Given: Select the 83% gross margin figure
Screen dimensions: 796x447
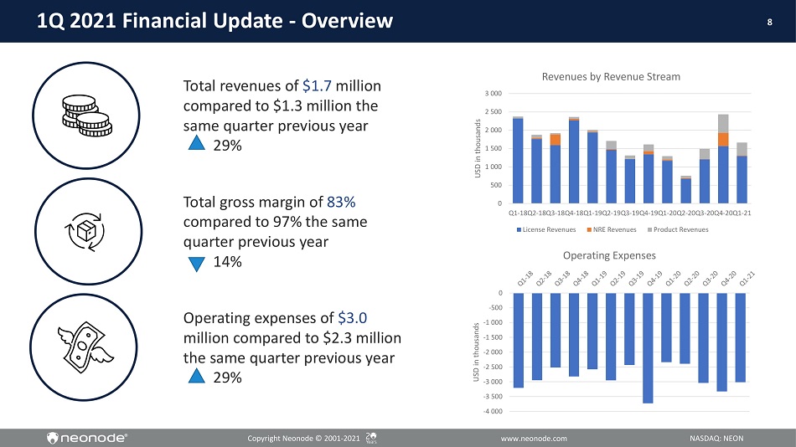Looking at the screenshot, I should (x=341, y=202).
